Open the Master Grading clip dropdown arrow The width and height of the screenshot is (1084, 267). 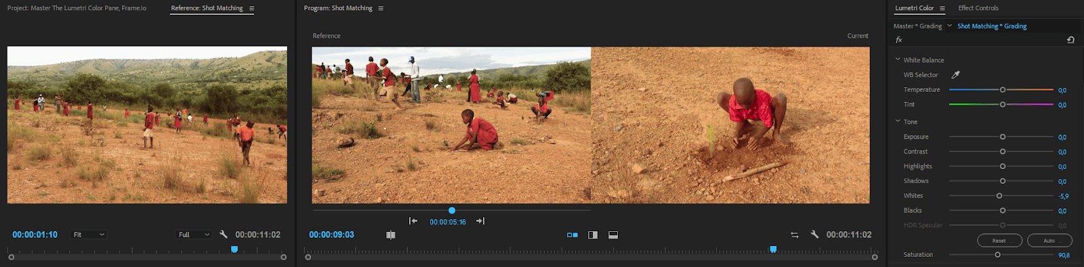tap(949, 26)
